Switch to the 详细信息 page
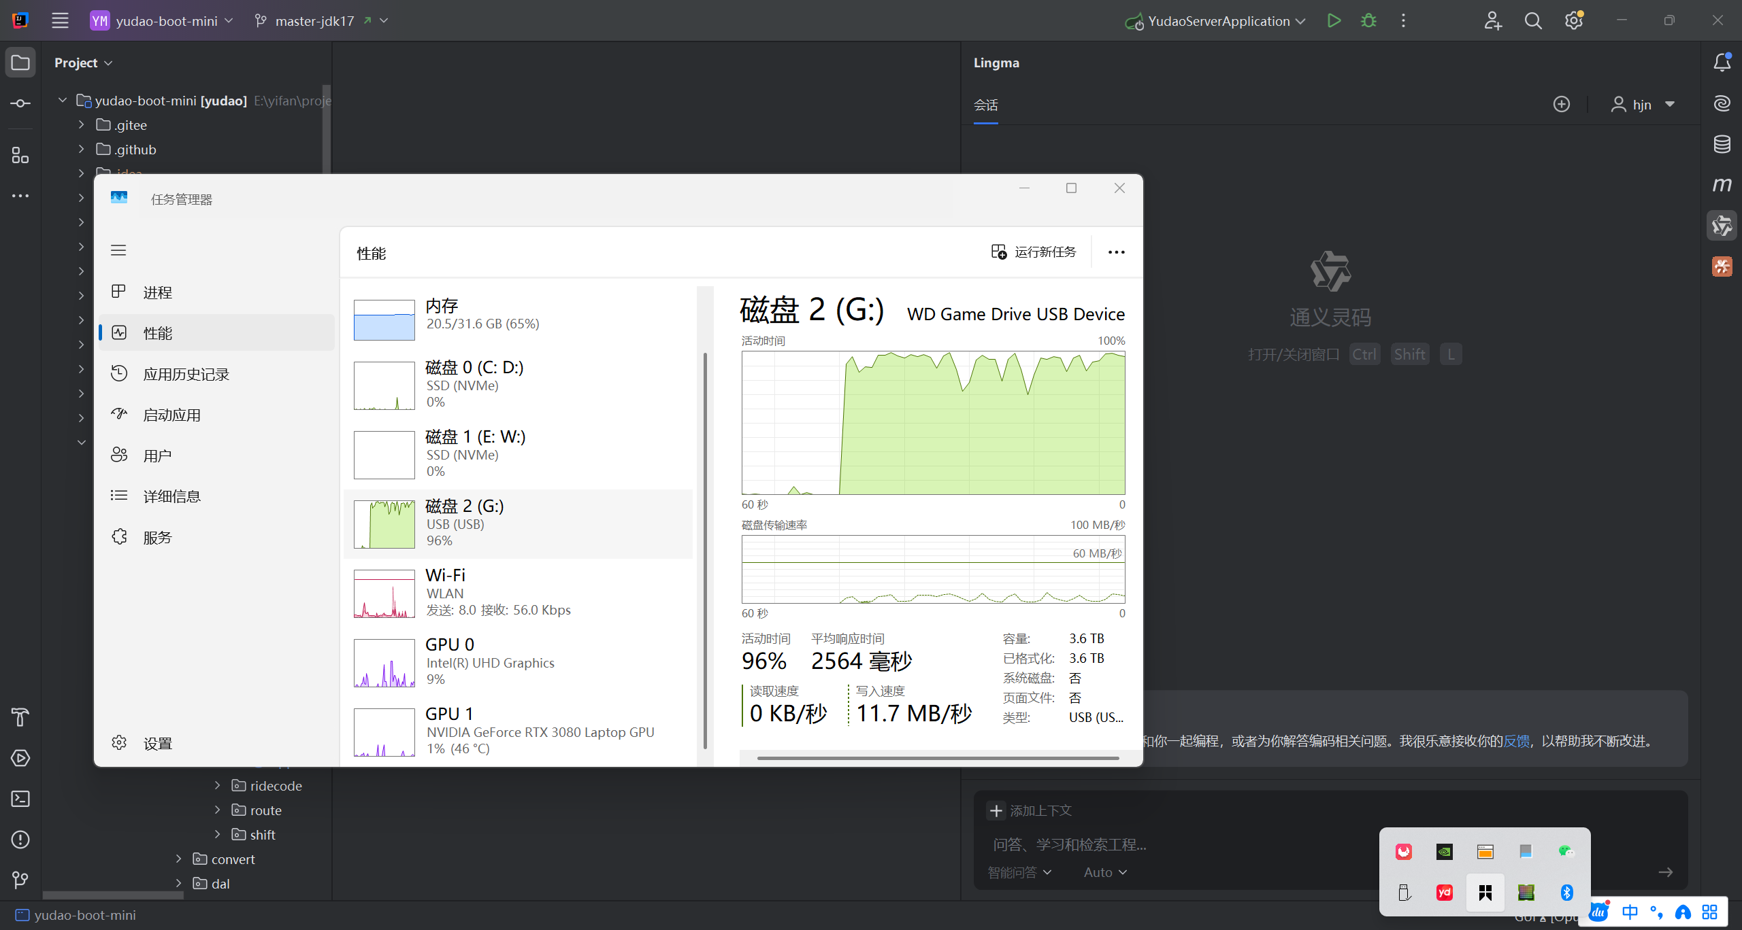 pos(171,496)
